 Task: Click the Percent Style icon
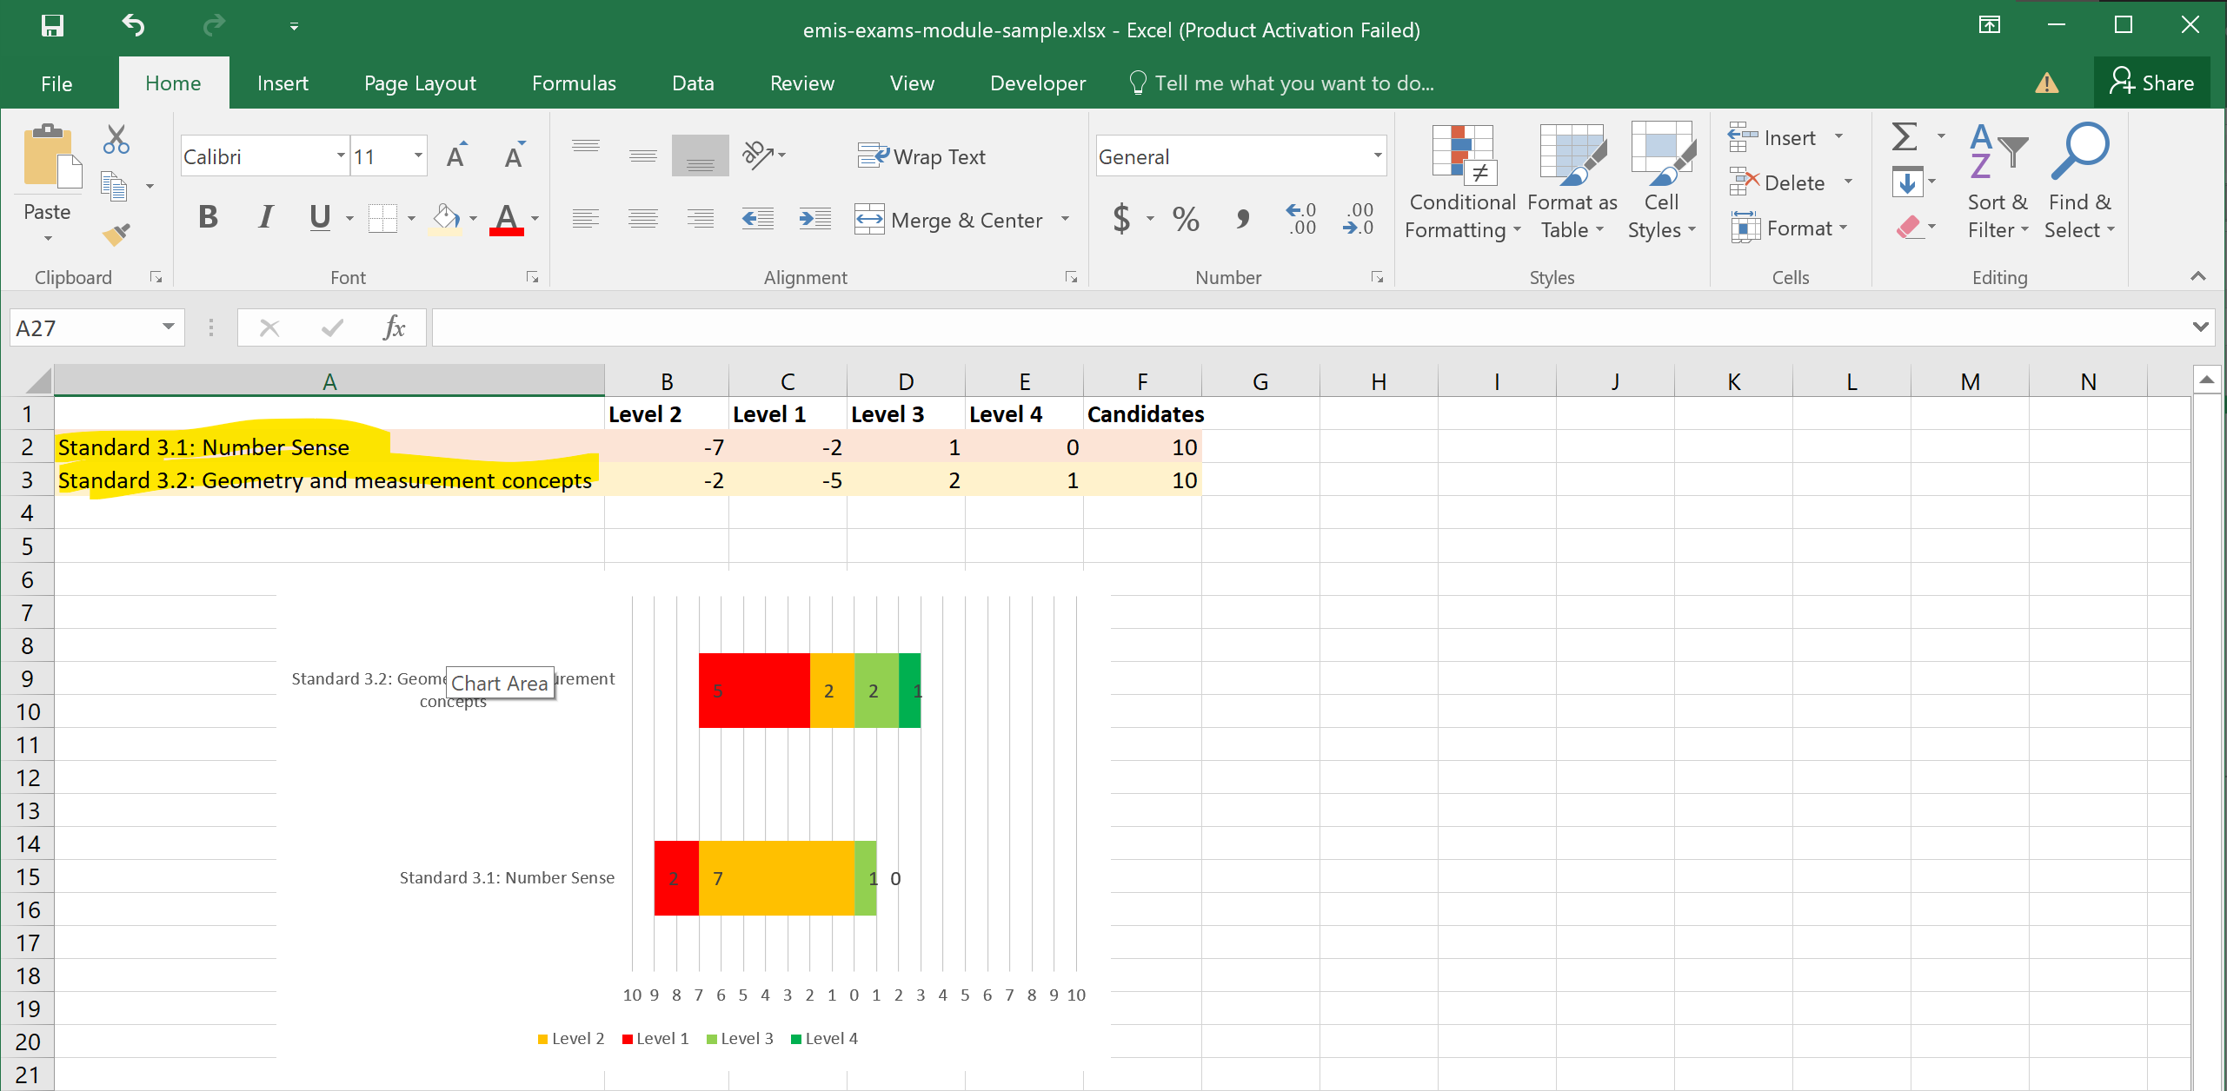click(x=1186, y=219)
